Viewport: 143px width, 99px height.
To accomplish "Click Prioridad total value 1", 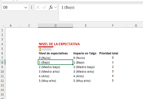I will pos(113,62).
